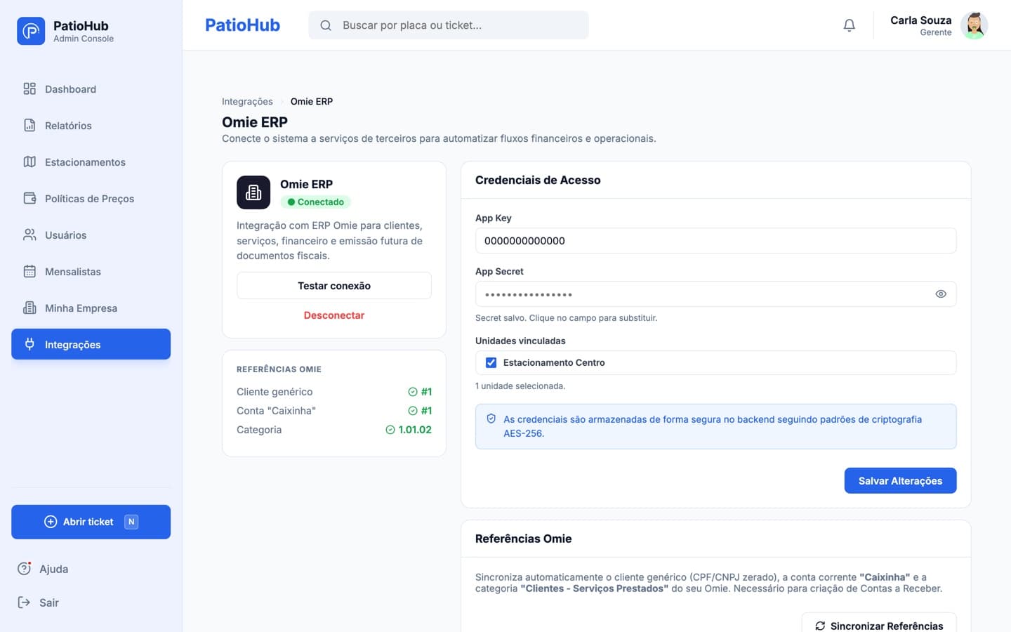1011x632 pixels.
Task: Click the PatioHub header logo text
Action: (242, 25)
